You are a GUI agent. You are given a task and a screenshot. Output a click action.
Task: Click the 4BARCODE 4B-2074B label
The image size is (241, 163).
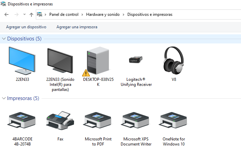[22, 141]
